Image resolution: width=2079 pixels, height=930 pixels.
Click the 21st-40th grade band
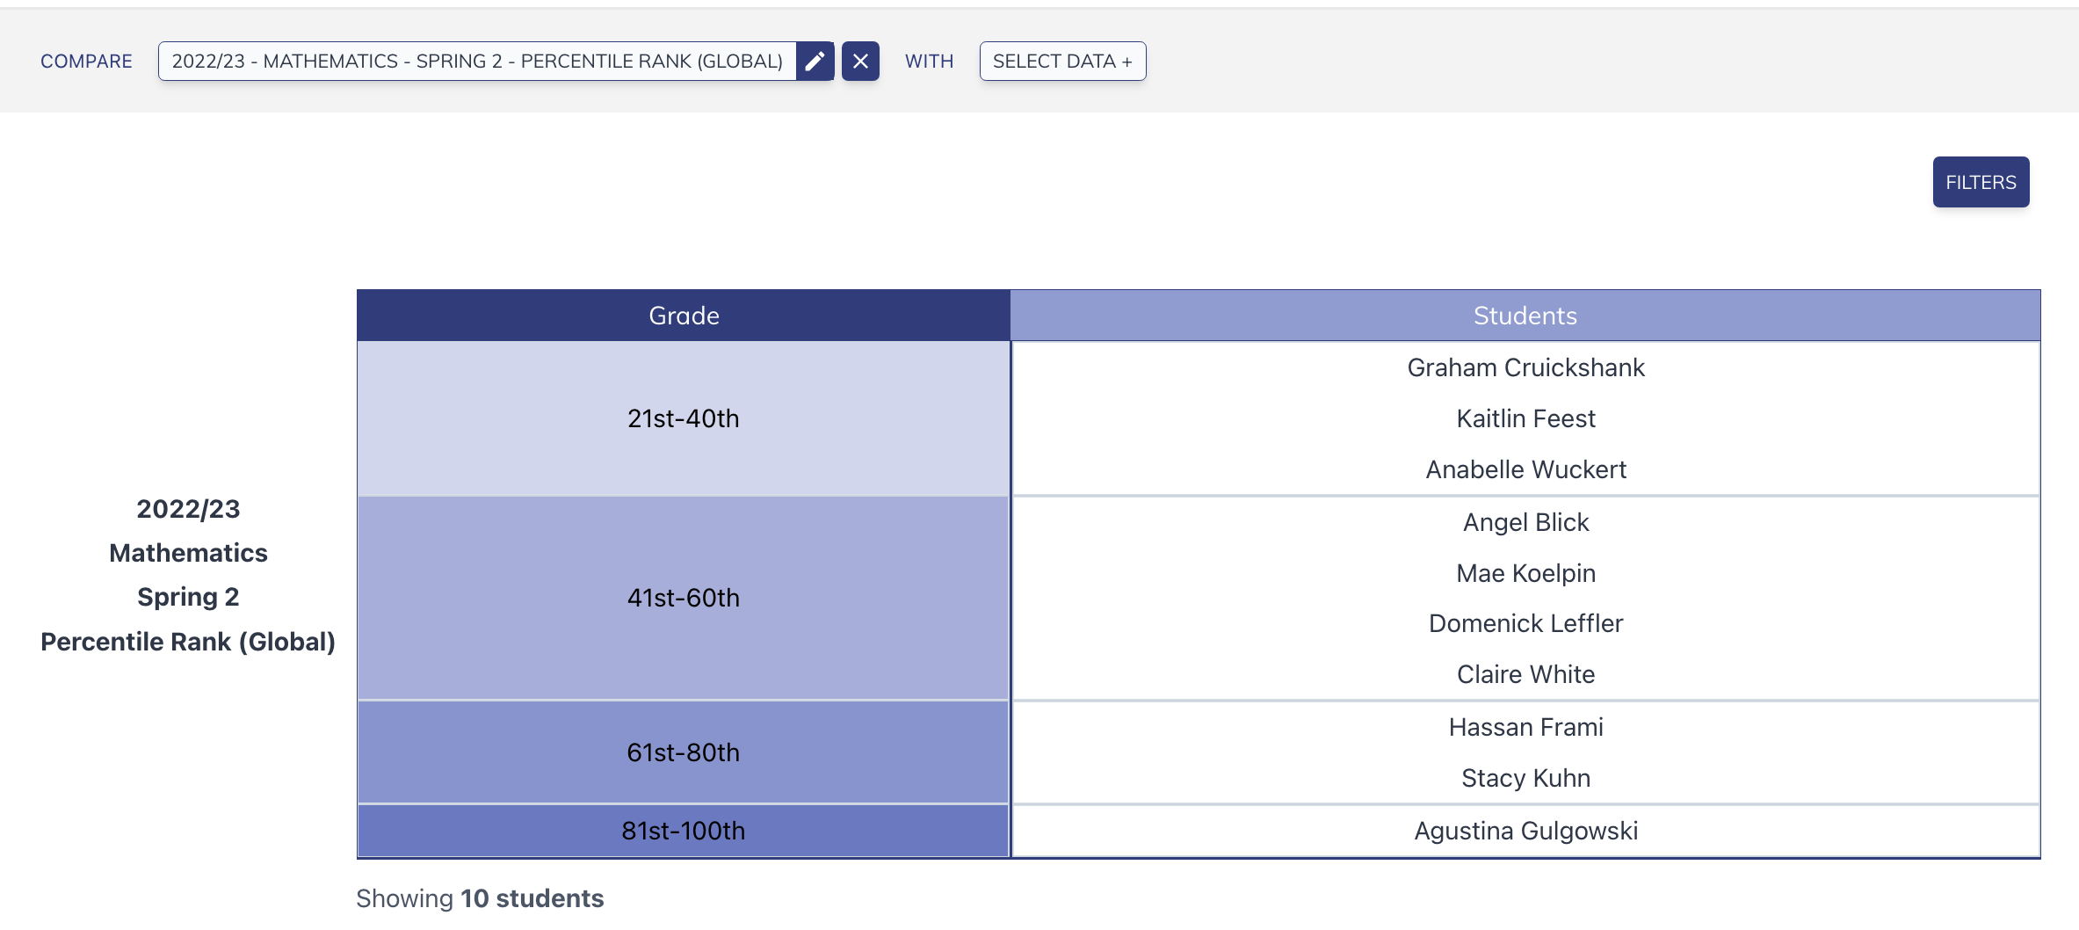coord(684,418)
